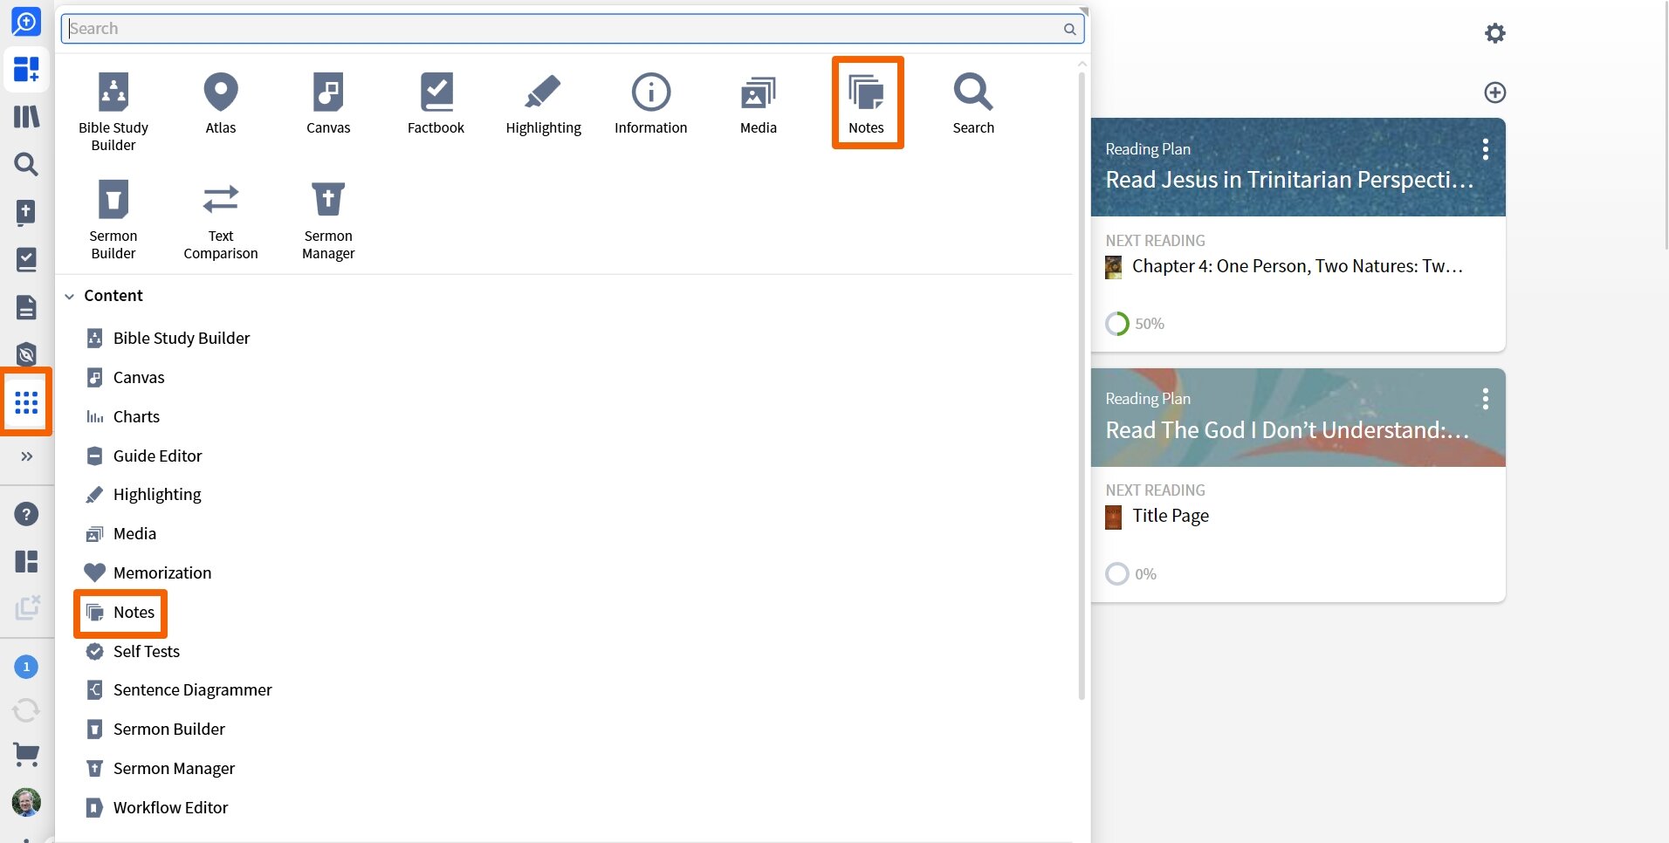Open the Highlighting tool tile

tap(543, 103)
